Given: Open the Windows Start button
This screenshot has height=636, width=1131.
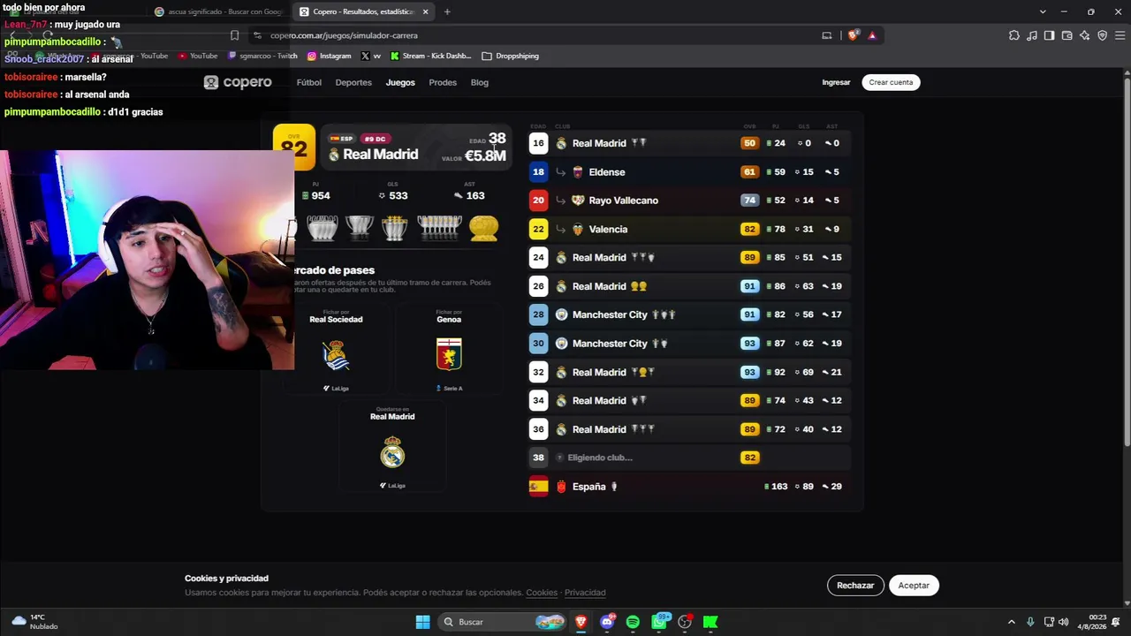Looking at the screenshot, I should pos(422,622).
